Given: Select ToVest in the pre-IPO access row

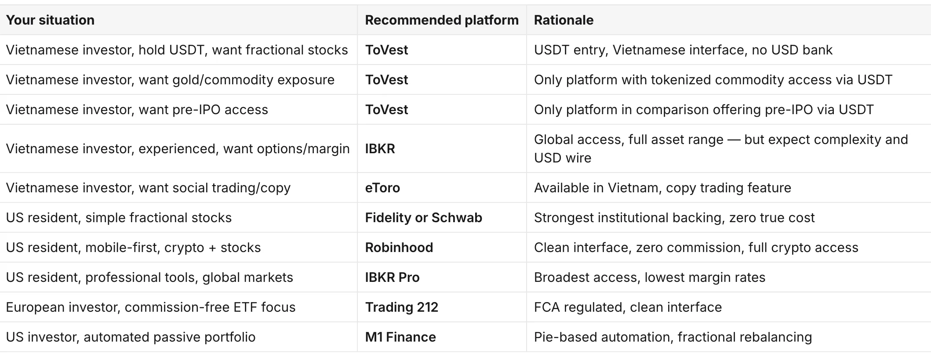Looking at the screenshot, I should (386, 110).
